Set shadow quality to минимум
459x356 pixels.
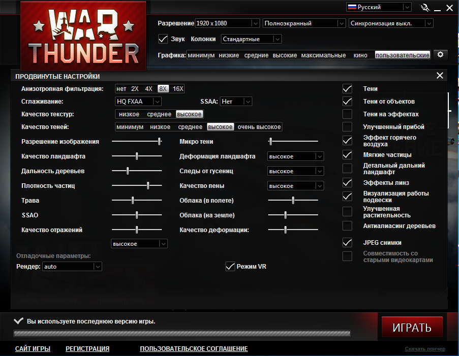130,127
